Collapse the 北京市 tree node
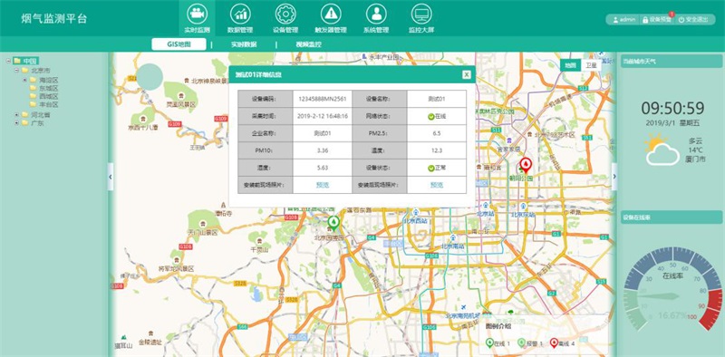The width and height of the screenshot is (725, 357). point(16,71)
